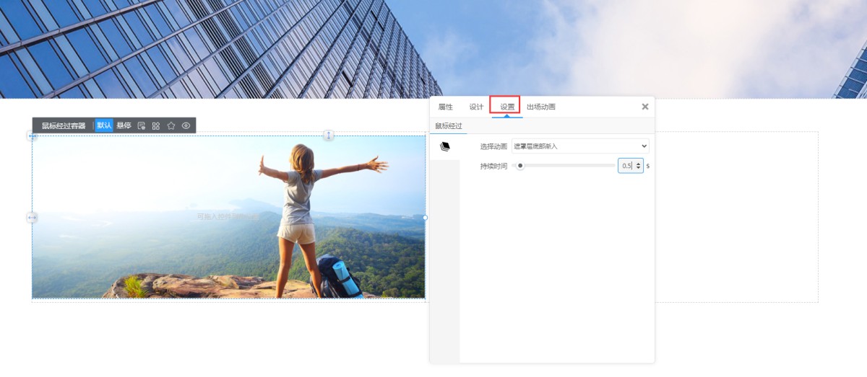Image resolution: width=867 pixels, height=377 pixels.
Task: Click the right-edge circular resize handle
Action: [x=425, y=217]
